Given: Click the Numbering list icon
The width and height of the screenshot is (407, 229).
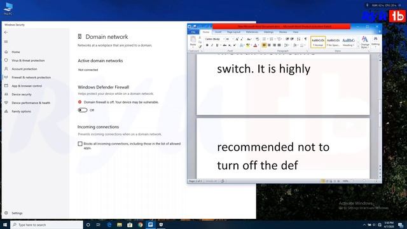Looking at the screenshot, I should (272, 39).
